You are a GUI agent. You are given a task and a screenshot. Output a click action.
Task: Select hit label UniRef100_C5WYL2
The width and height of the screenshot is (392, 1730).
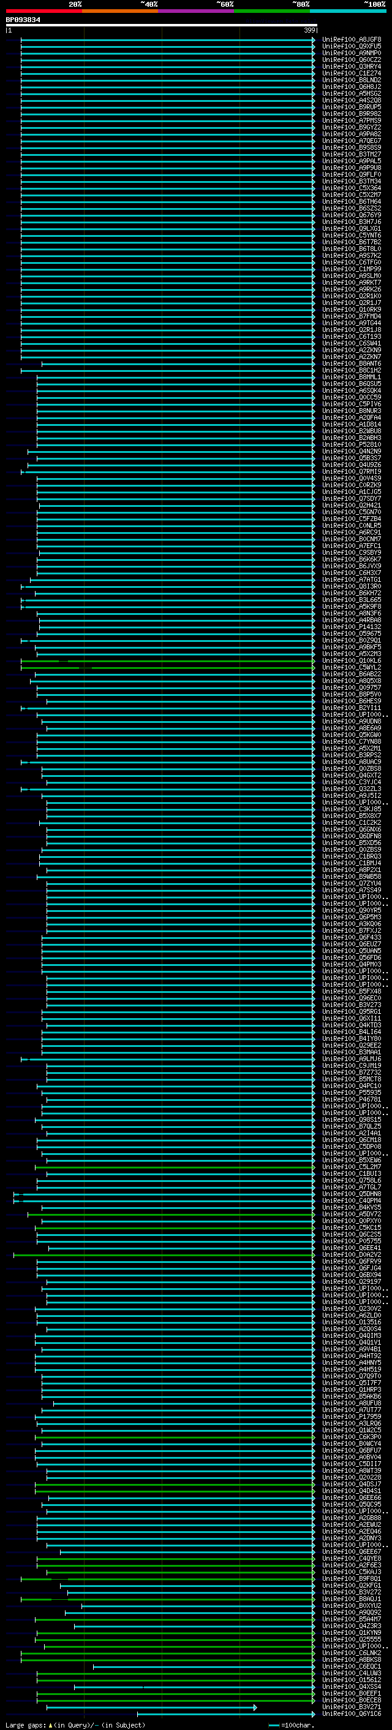(352, 668)
